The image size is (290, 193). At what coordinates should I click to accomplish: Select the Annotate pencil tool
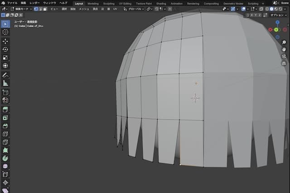point(5,75)
